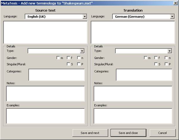
Task: Click the source Categories field
Action: click(57, 75)
